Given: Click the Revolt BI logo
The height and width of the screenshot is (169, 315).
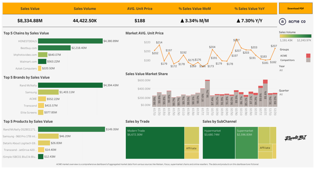Looking at the screenshot, I should (296, 138).
